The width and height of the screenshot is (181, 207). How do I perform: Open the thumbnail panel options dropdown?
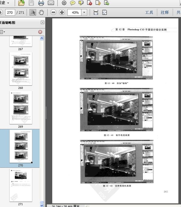click(2, 32)
